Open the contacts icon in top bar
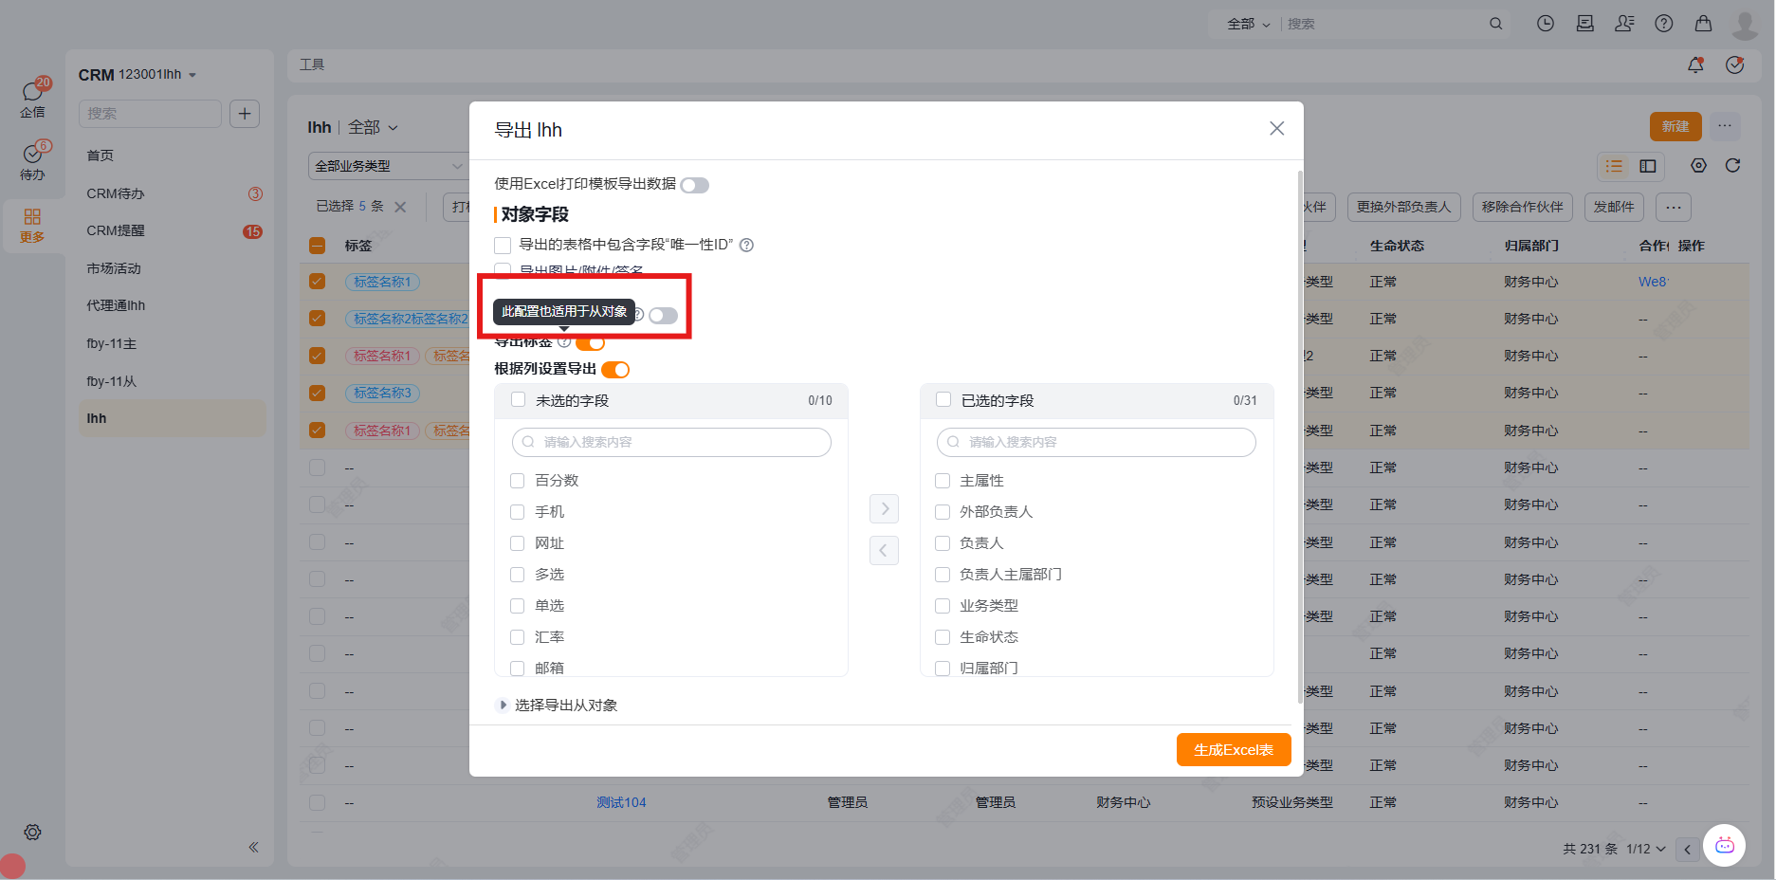 1624,24
